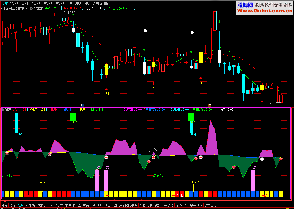Switch to the 分时 chart period
Viewport: 294px width, 209px height.
pos(5,3)
